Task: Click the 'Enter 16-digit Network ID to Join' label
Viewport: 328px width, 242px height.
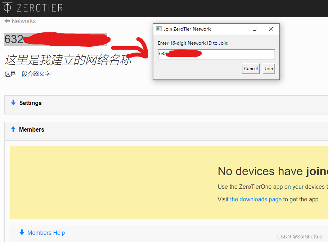Action: (x=193, y=43)
